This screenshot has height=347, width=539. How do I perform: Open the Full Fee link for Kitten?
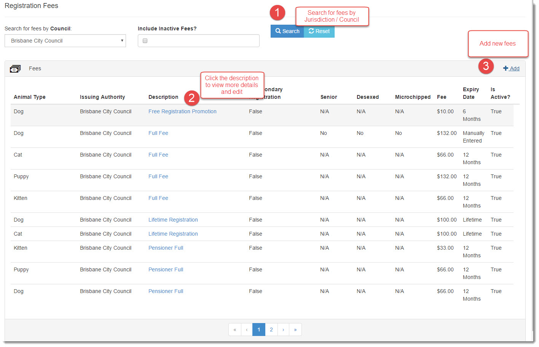point(158,198)
